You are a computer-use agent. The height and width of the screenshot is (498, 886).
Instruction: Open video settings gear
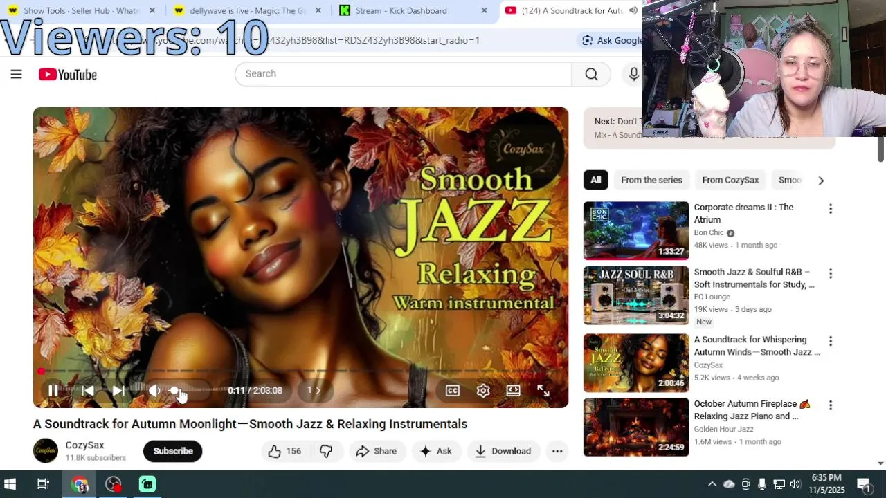pyautogui.click(x=483, y=391)
